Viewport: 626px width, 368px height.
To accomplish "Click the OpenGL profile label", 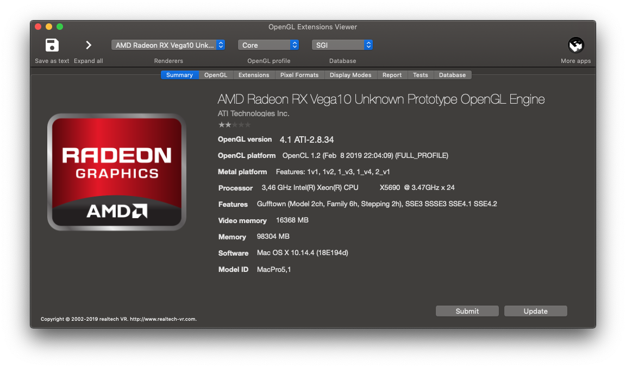I will click(268, 61).
